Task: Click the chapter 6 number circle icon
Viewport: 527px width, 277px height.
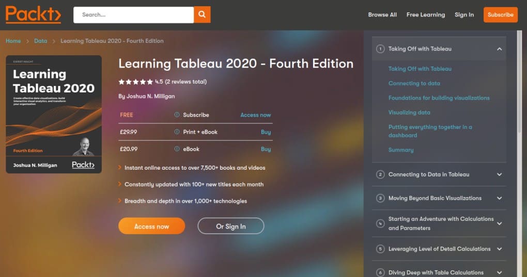Action: [x=380, y=273]
